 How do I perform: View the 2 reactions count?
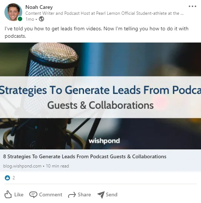click(14, 178)
